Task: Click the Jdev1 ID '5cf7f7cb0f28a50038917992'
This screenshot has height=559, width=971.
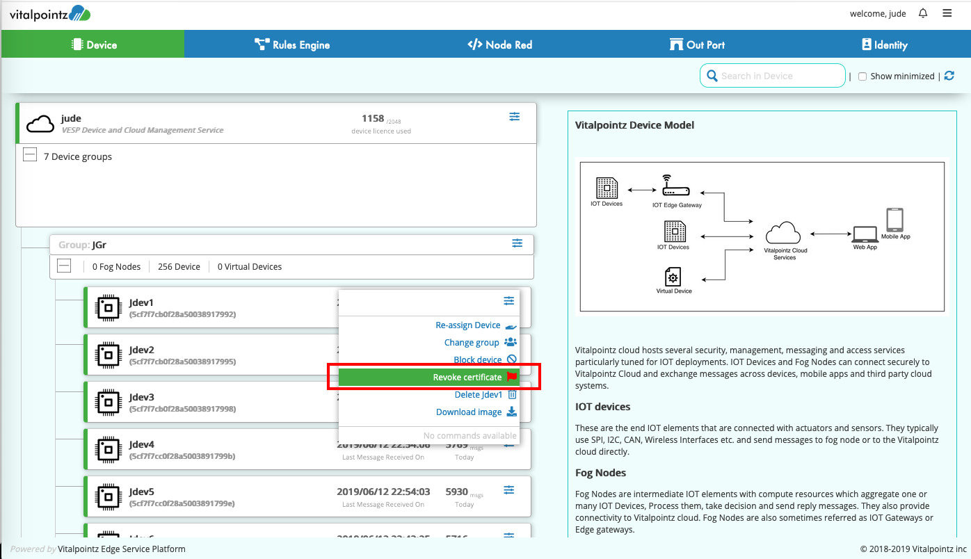Action: point(182,314)
